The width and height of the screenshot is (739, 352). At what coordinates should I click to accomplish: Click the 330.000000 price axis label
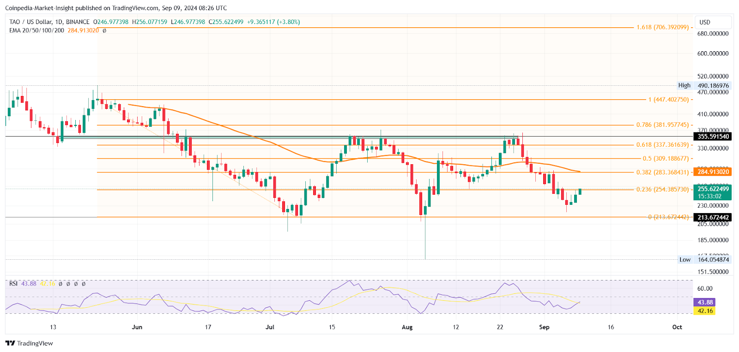[713, 149]
